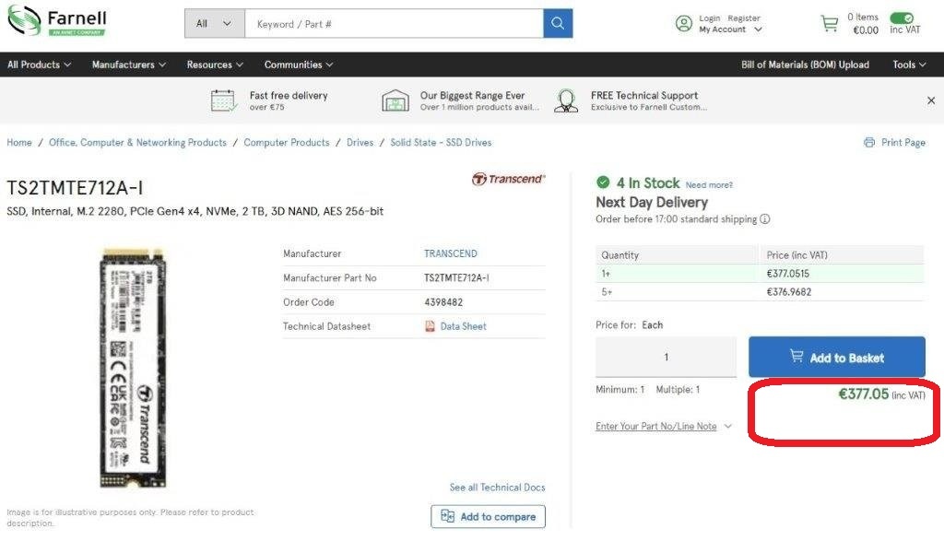Click the Fast free delivery calendar icon
The height and width of the screenshot is (541, 944).
point(222,100)
